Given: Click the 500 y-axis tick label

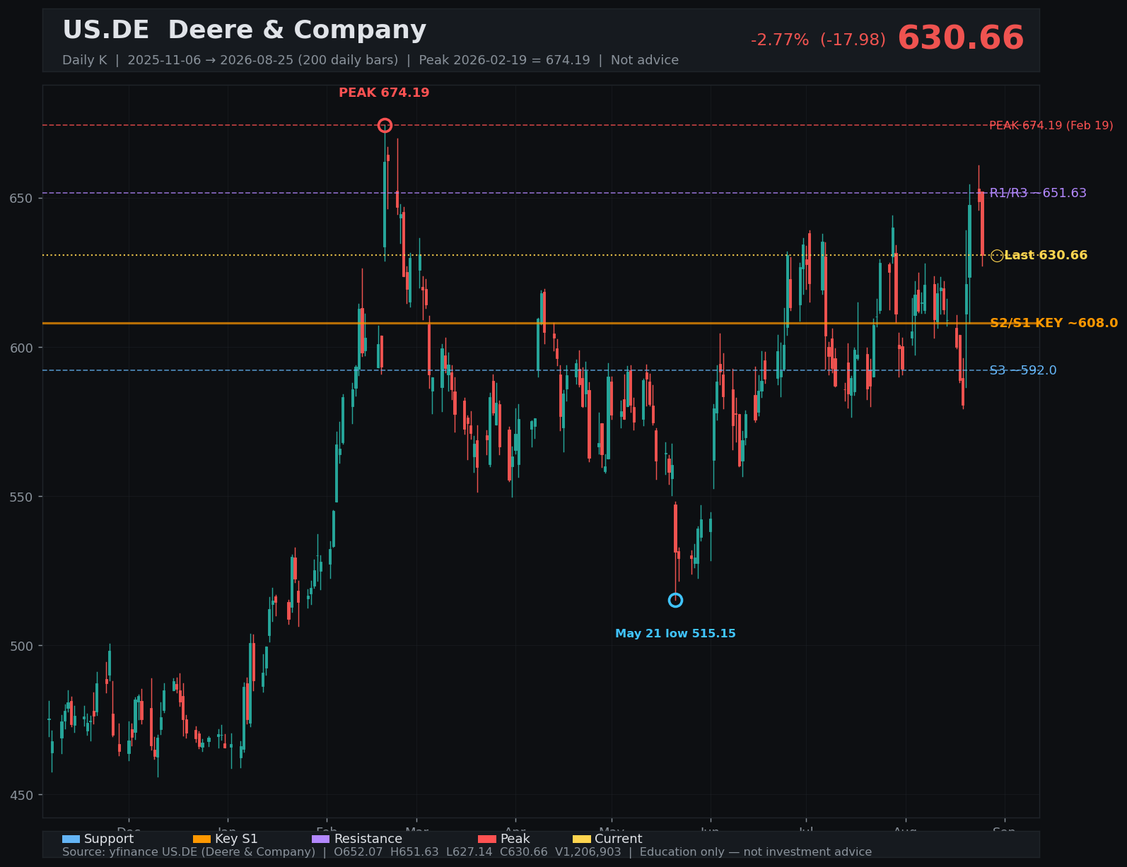Looking at the screenshot, I should pos(21,646).
